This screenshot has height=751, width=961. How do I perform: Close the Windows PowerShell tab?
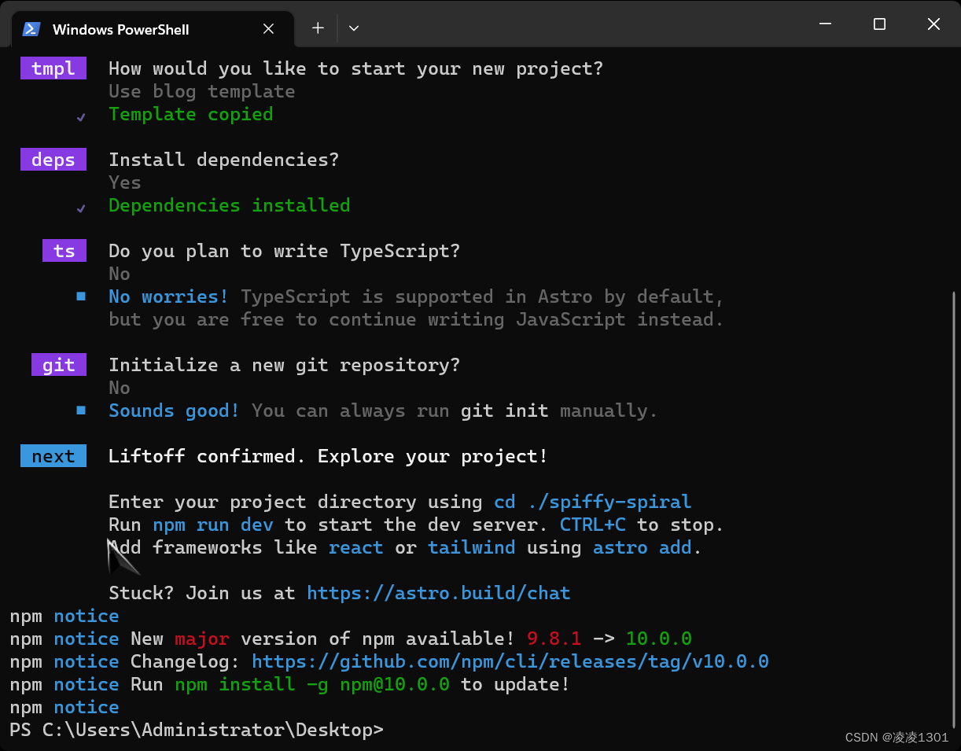click(x=268, y=28)
